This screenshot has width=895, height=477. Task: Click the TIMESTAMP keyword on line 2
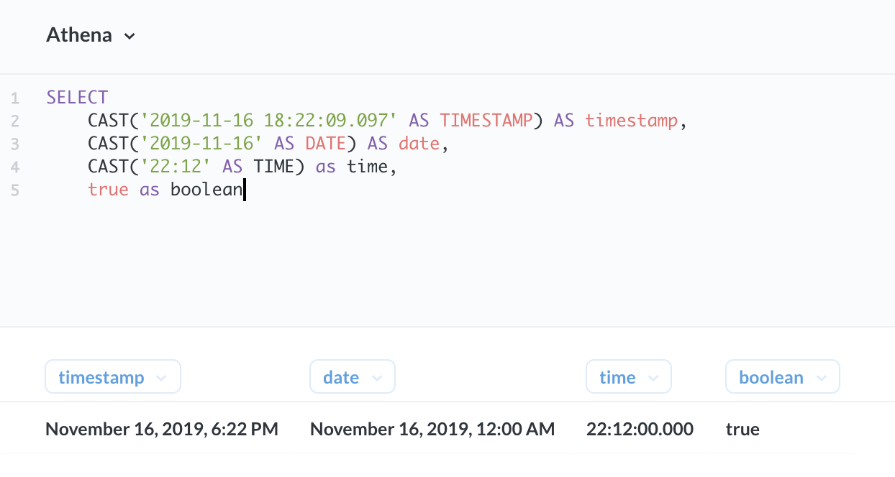[x=488, y=120]
